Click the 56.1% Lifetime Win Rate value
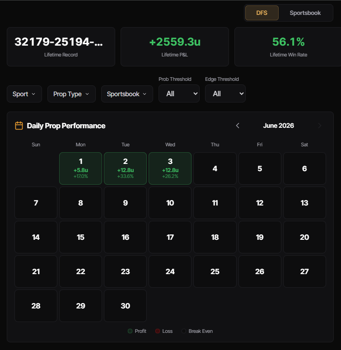 click(288, 42)
